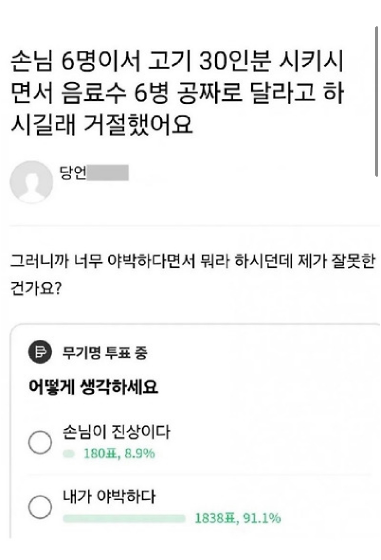Screen dimensions: 381x560
Task: Click the 1838표 result bar
Action: click(124, 518)
